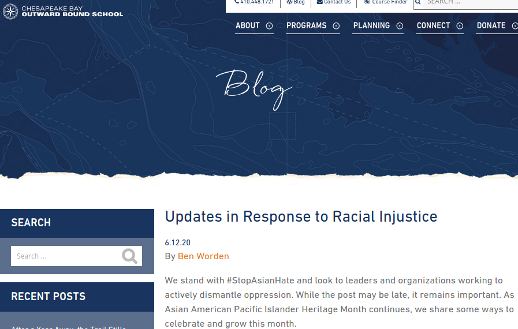The image size is (518, 329).
Task: Click the envelope icon beside Contact Us
Action: coord(319,2)
